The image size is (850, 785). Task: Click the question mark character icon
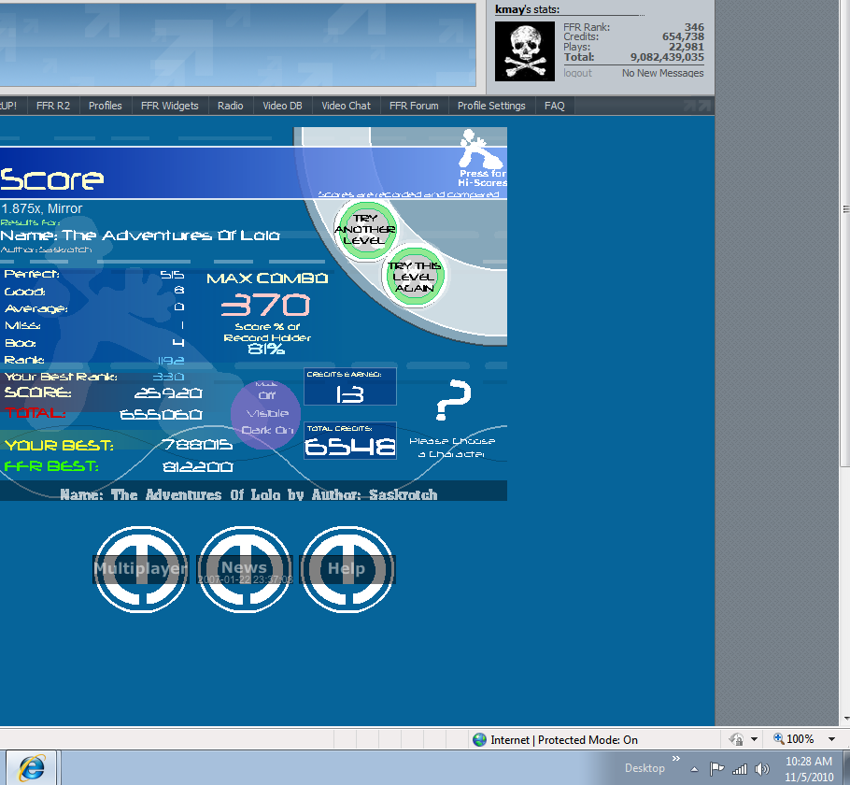pyautogui.click(x=453, y=402)
